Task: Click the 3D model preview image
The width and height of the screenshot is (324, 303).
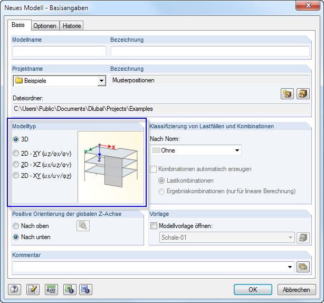Action: point(110,167)
